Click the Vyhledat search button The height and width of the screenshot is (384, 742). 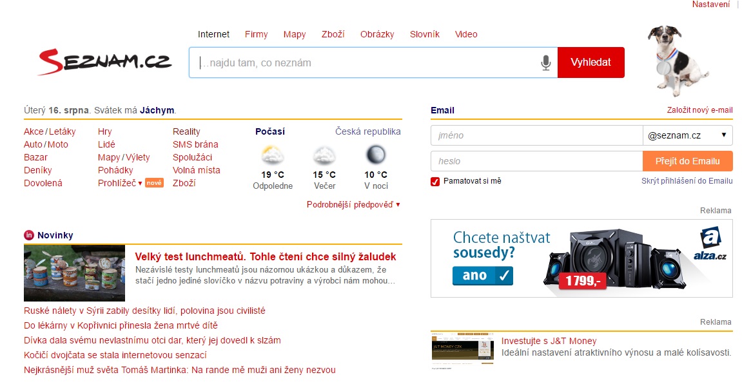click(591, 62)
